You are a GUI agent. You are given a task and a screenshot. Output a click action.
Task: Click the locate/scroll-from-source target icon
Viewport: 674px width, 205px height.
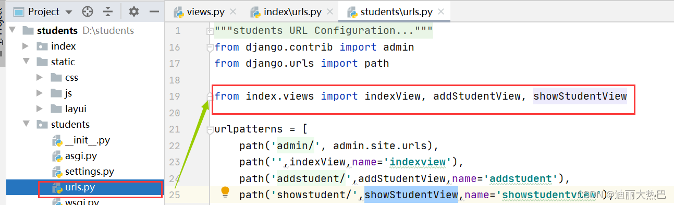point(88,11)
